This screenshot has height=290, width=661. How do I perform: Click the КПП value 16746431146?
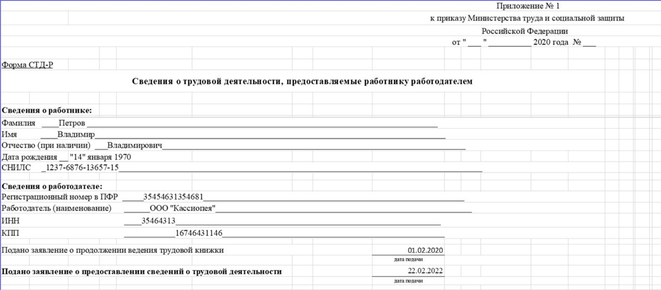tap(199, 233)
